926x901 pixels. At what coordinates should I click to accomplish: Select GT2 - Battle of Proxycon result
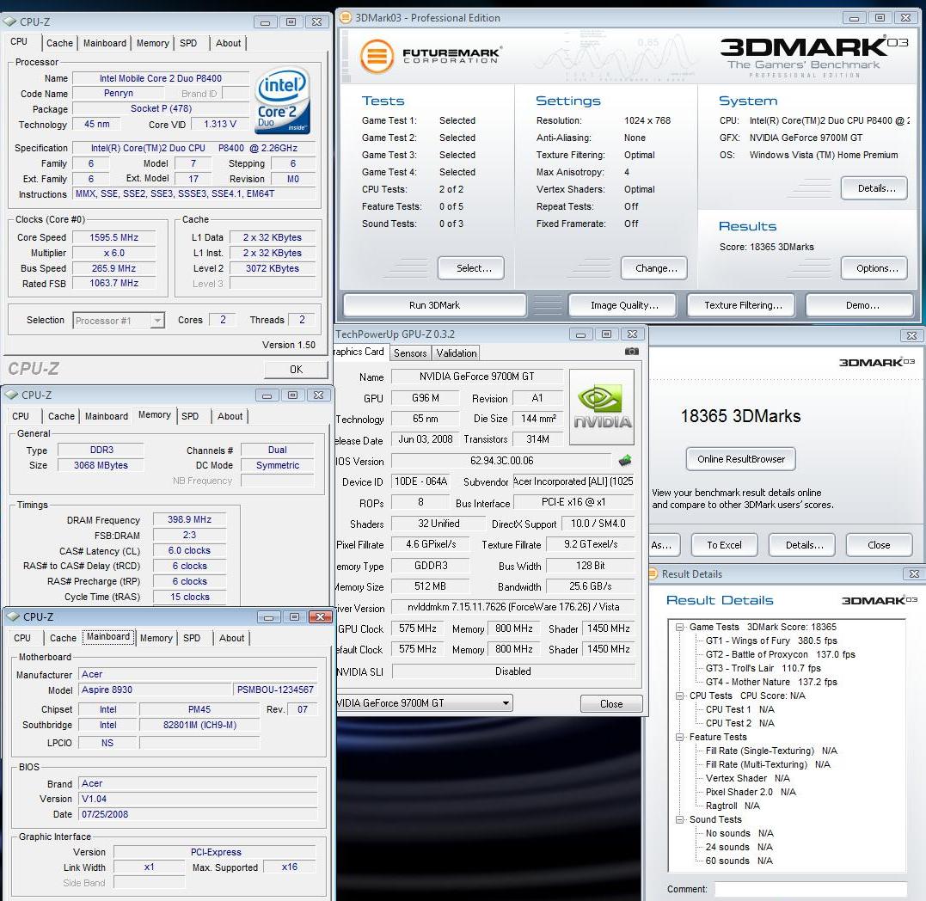point(780,654)
